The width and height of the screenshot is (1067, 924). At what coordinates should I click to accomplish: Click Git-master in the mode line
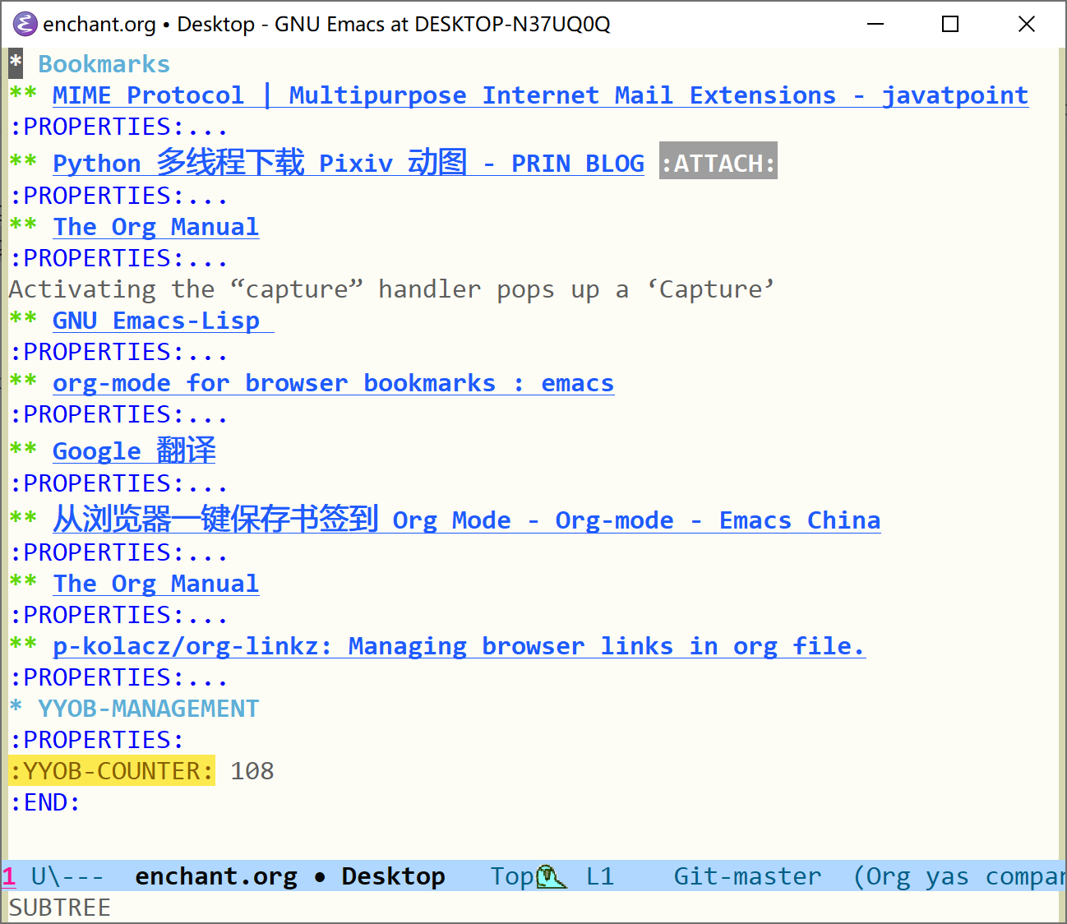point(747,876)
